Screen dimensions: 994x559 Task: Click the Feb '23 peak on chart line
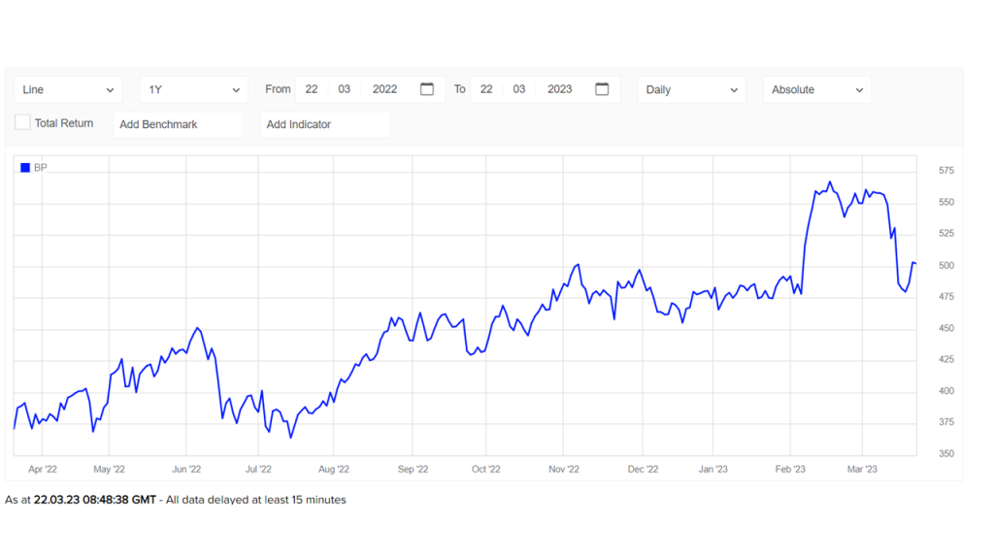[x=830, y=181]
